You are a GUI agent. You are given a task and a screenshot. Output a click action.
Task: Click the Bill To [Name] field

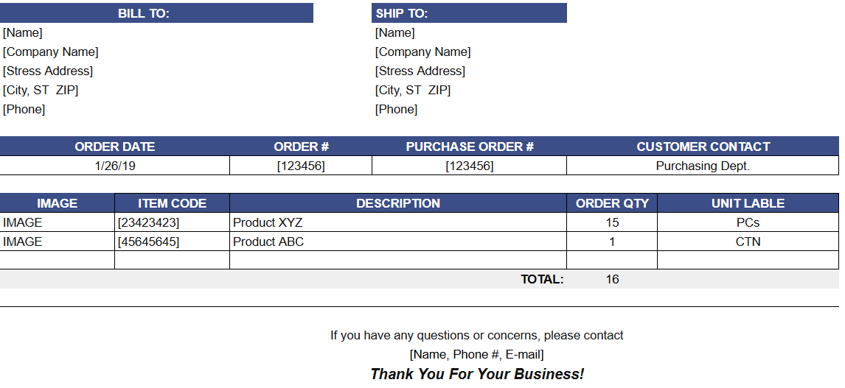coord(23,32)
